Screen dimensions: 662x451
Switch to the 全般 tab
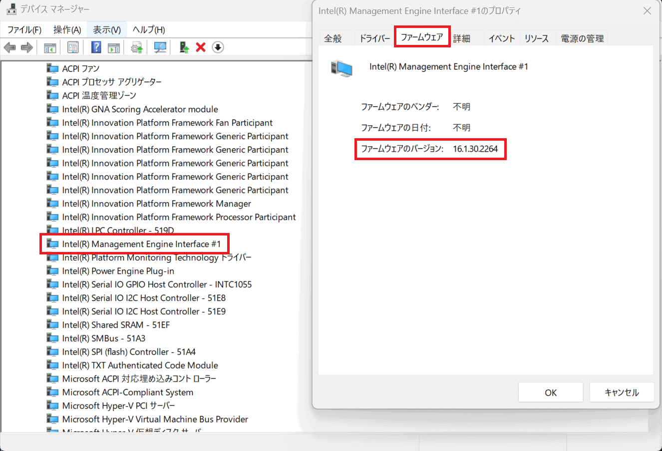pyautogui.click(x=333, y=38)
